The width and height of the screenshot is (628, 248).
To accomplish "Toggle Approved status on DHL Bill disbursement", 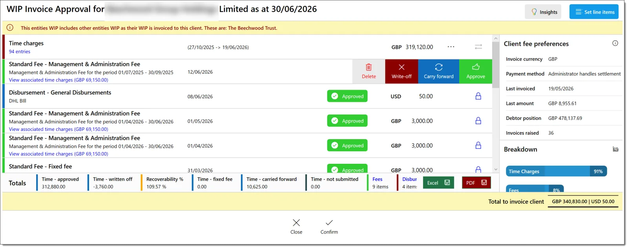I will coord(347,96).
